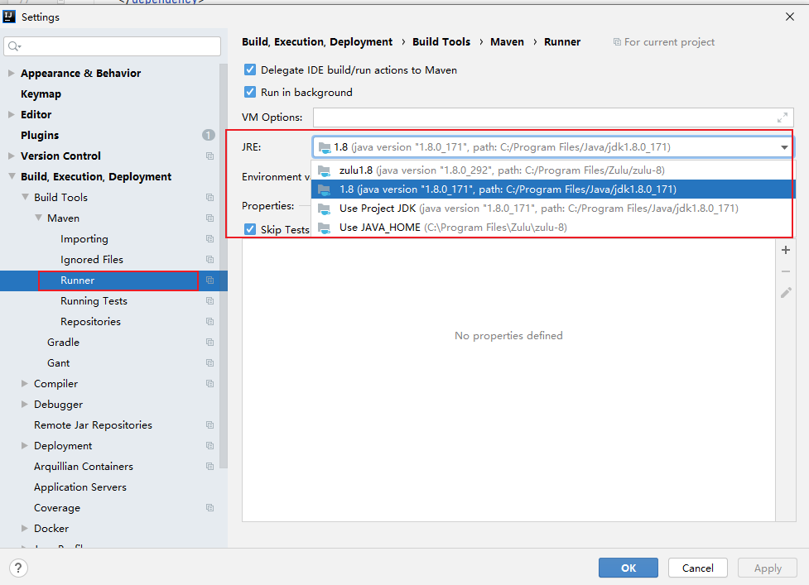
Task: Click the settings search input field
Action: (113, 46)
